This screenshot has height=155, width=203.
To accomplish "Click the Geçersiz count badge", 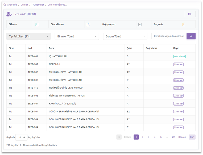I will [184, 24].
